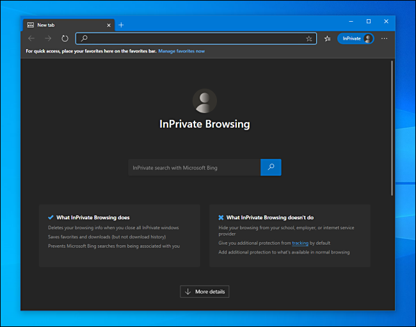Click the star to add favorite

309,38
